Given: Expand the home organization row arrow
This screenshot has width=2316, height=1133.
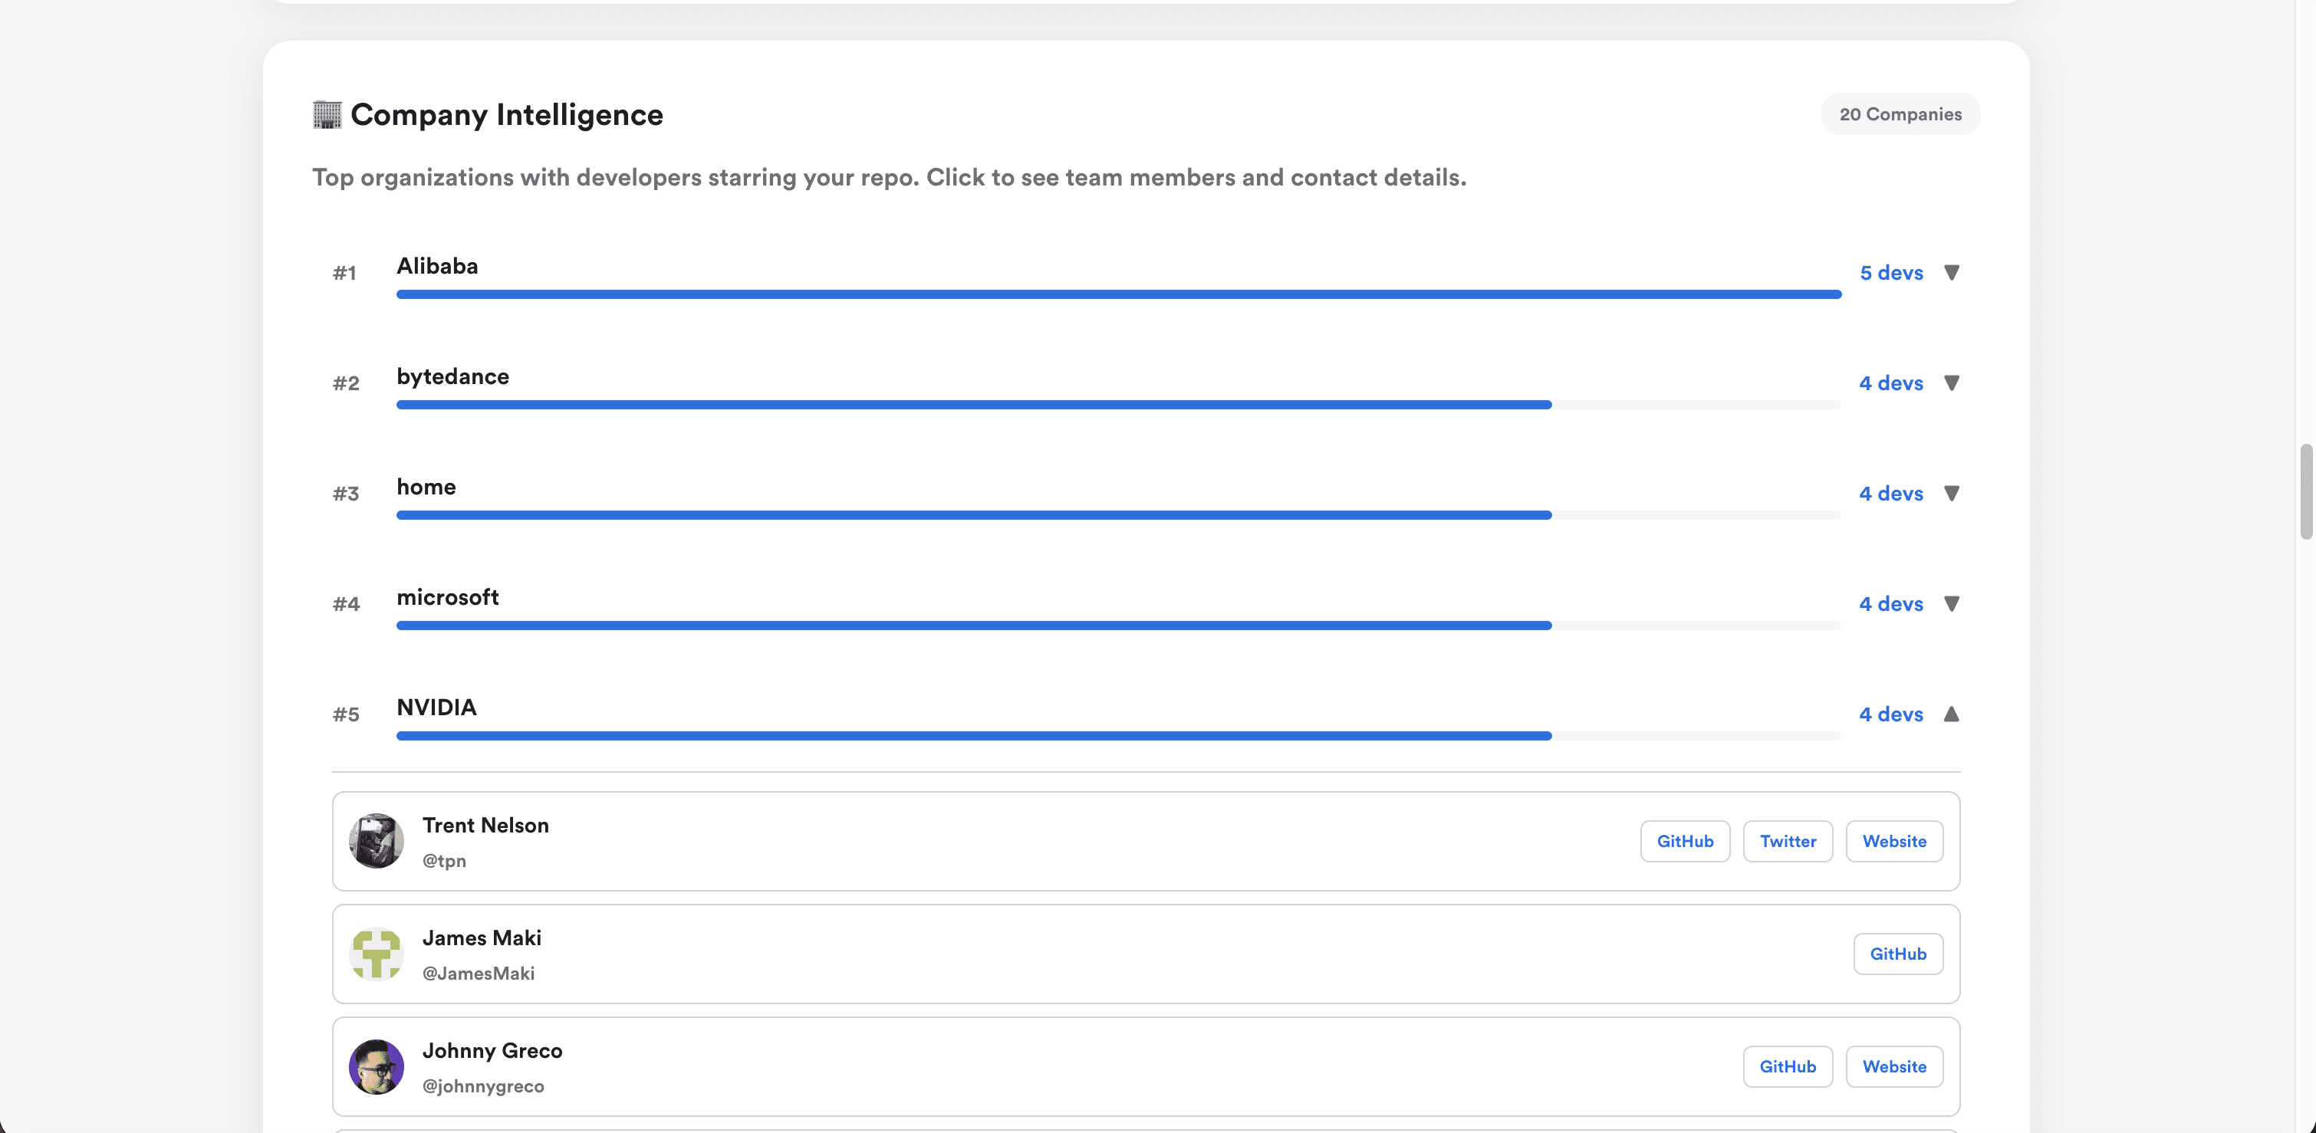Looking at the screenshot, I should point(1951,493).
